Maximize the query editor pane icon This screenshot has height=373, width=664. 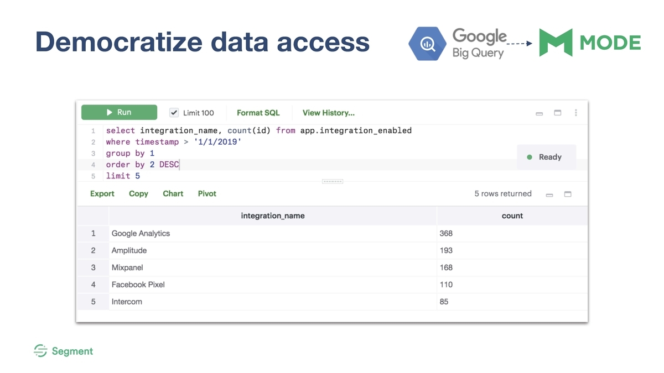point(558,113)
